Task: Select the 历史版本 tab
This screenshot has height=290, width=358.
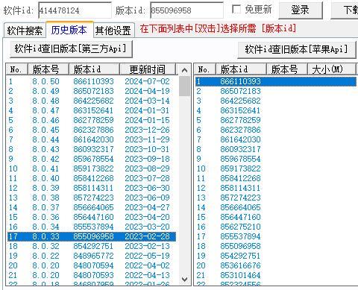Action: click(69, 30)
